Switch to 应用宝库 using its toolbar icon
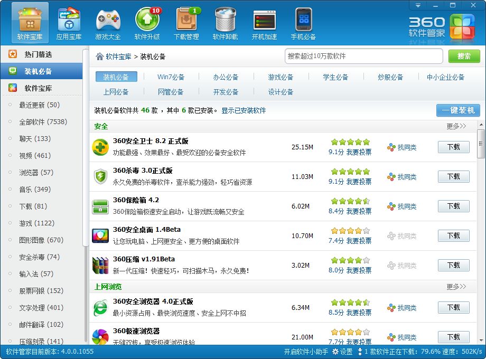The width and height of the screenshot is (486, 359). [69, 22]
